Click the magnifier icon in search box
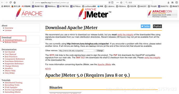The width and height of the screenshot is (179, 94). tap(126, 3)
